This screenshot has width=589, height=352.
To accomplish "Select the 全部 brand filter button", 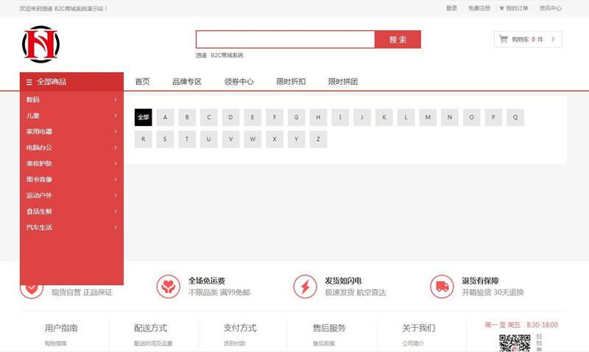I will [x=143, y=117].
